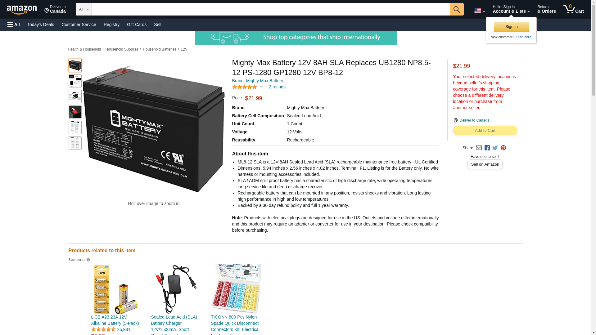Screen dimensions: 596x335
Task: Share product on Twitter icon
Action: (495, 148)
